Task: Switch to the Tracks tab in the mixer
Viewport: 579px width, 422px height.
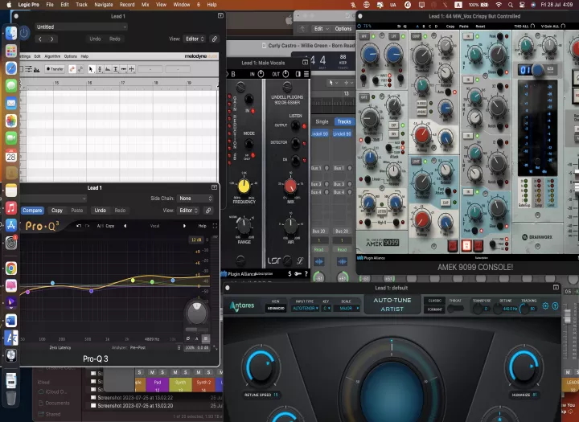Action: click(x=344, y=121)
